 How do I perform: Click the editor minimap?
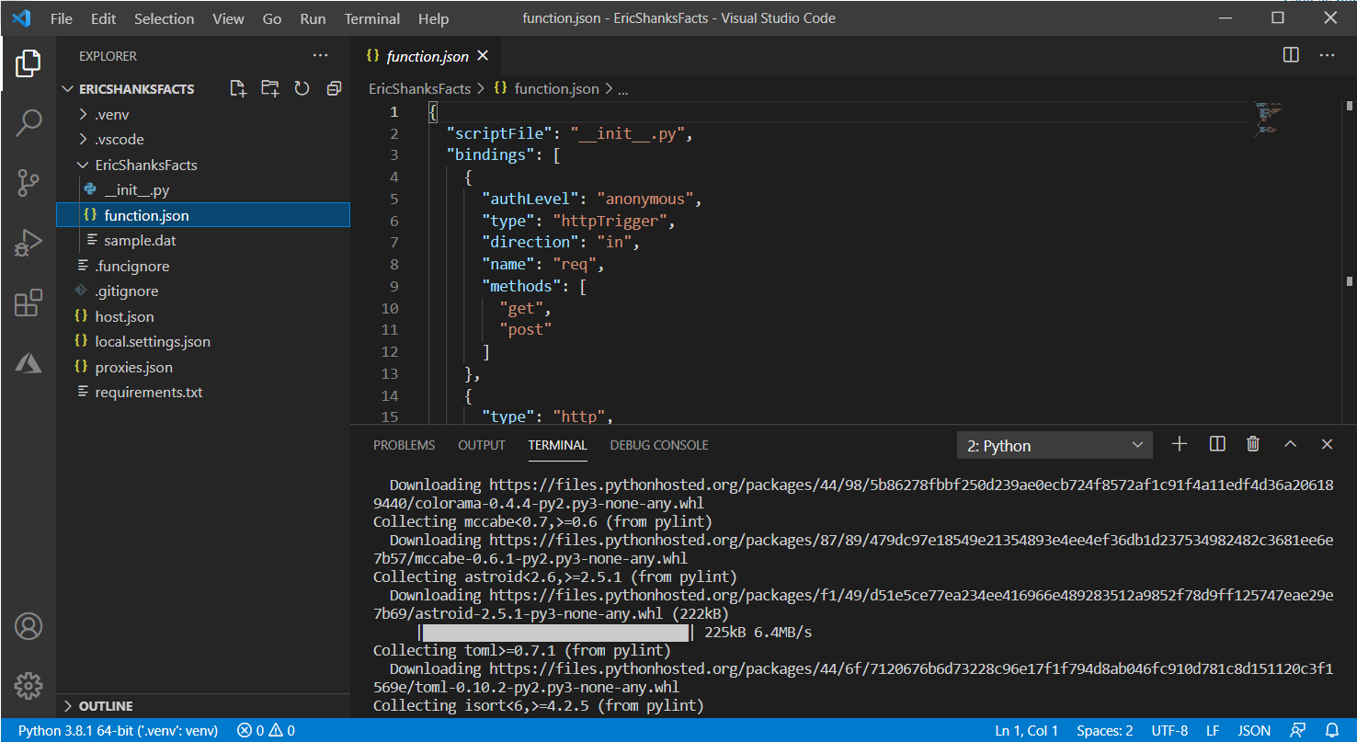point(1267,120)
